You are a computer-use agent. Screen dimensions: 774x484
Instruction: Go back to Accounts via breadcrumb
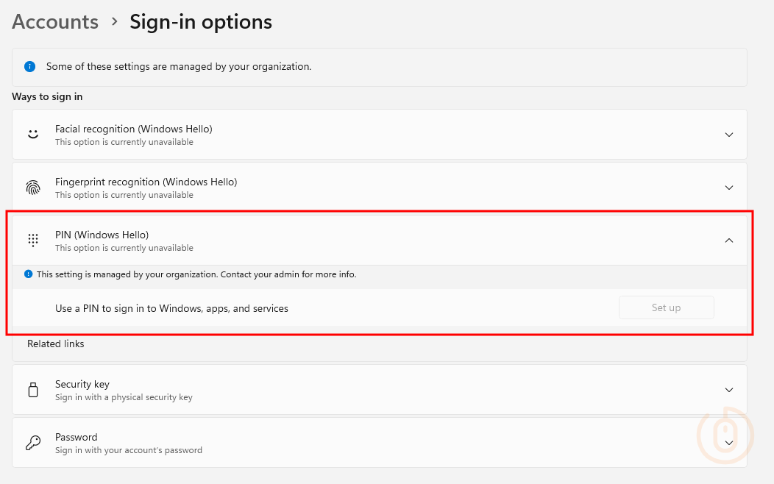[55, 22]
